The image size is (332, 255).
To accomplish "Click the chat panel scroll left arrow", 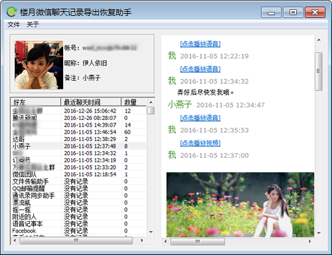I will click(x=165, y=241).
